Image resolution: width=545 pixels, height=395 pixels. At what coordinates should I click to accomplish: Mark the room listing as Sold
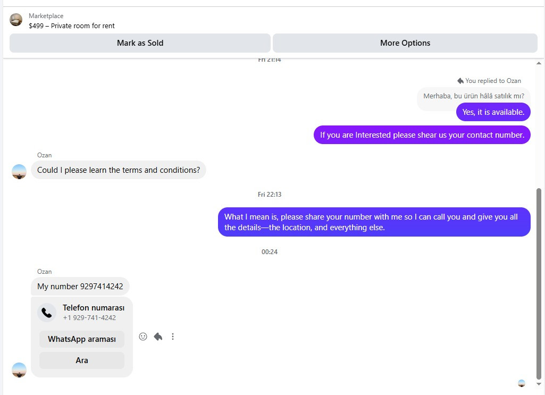pos(140,43)
